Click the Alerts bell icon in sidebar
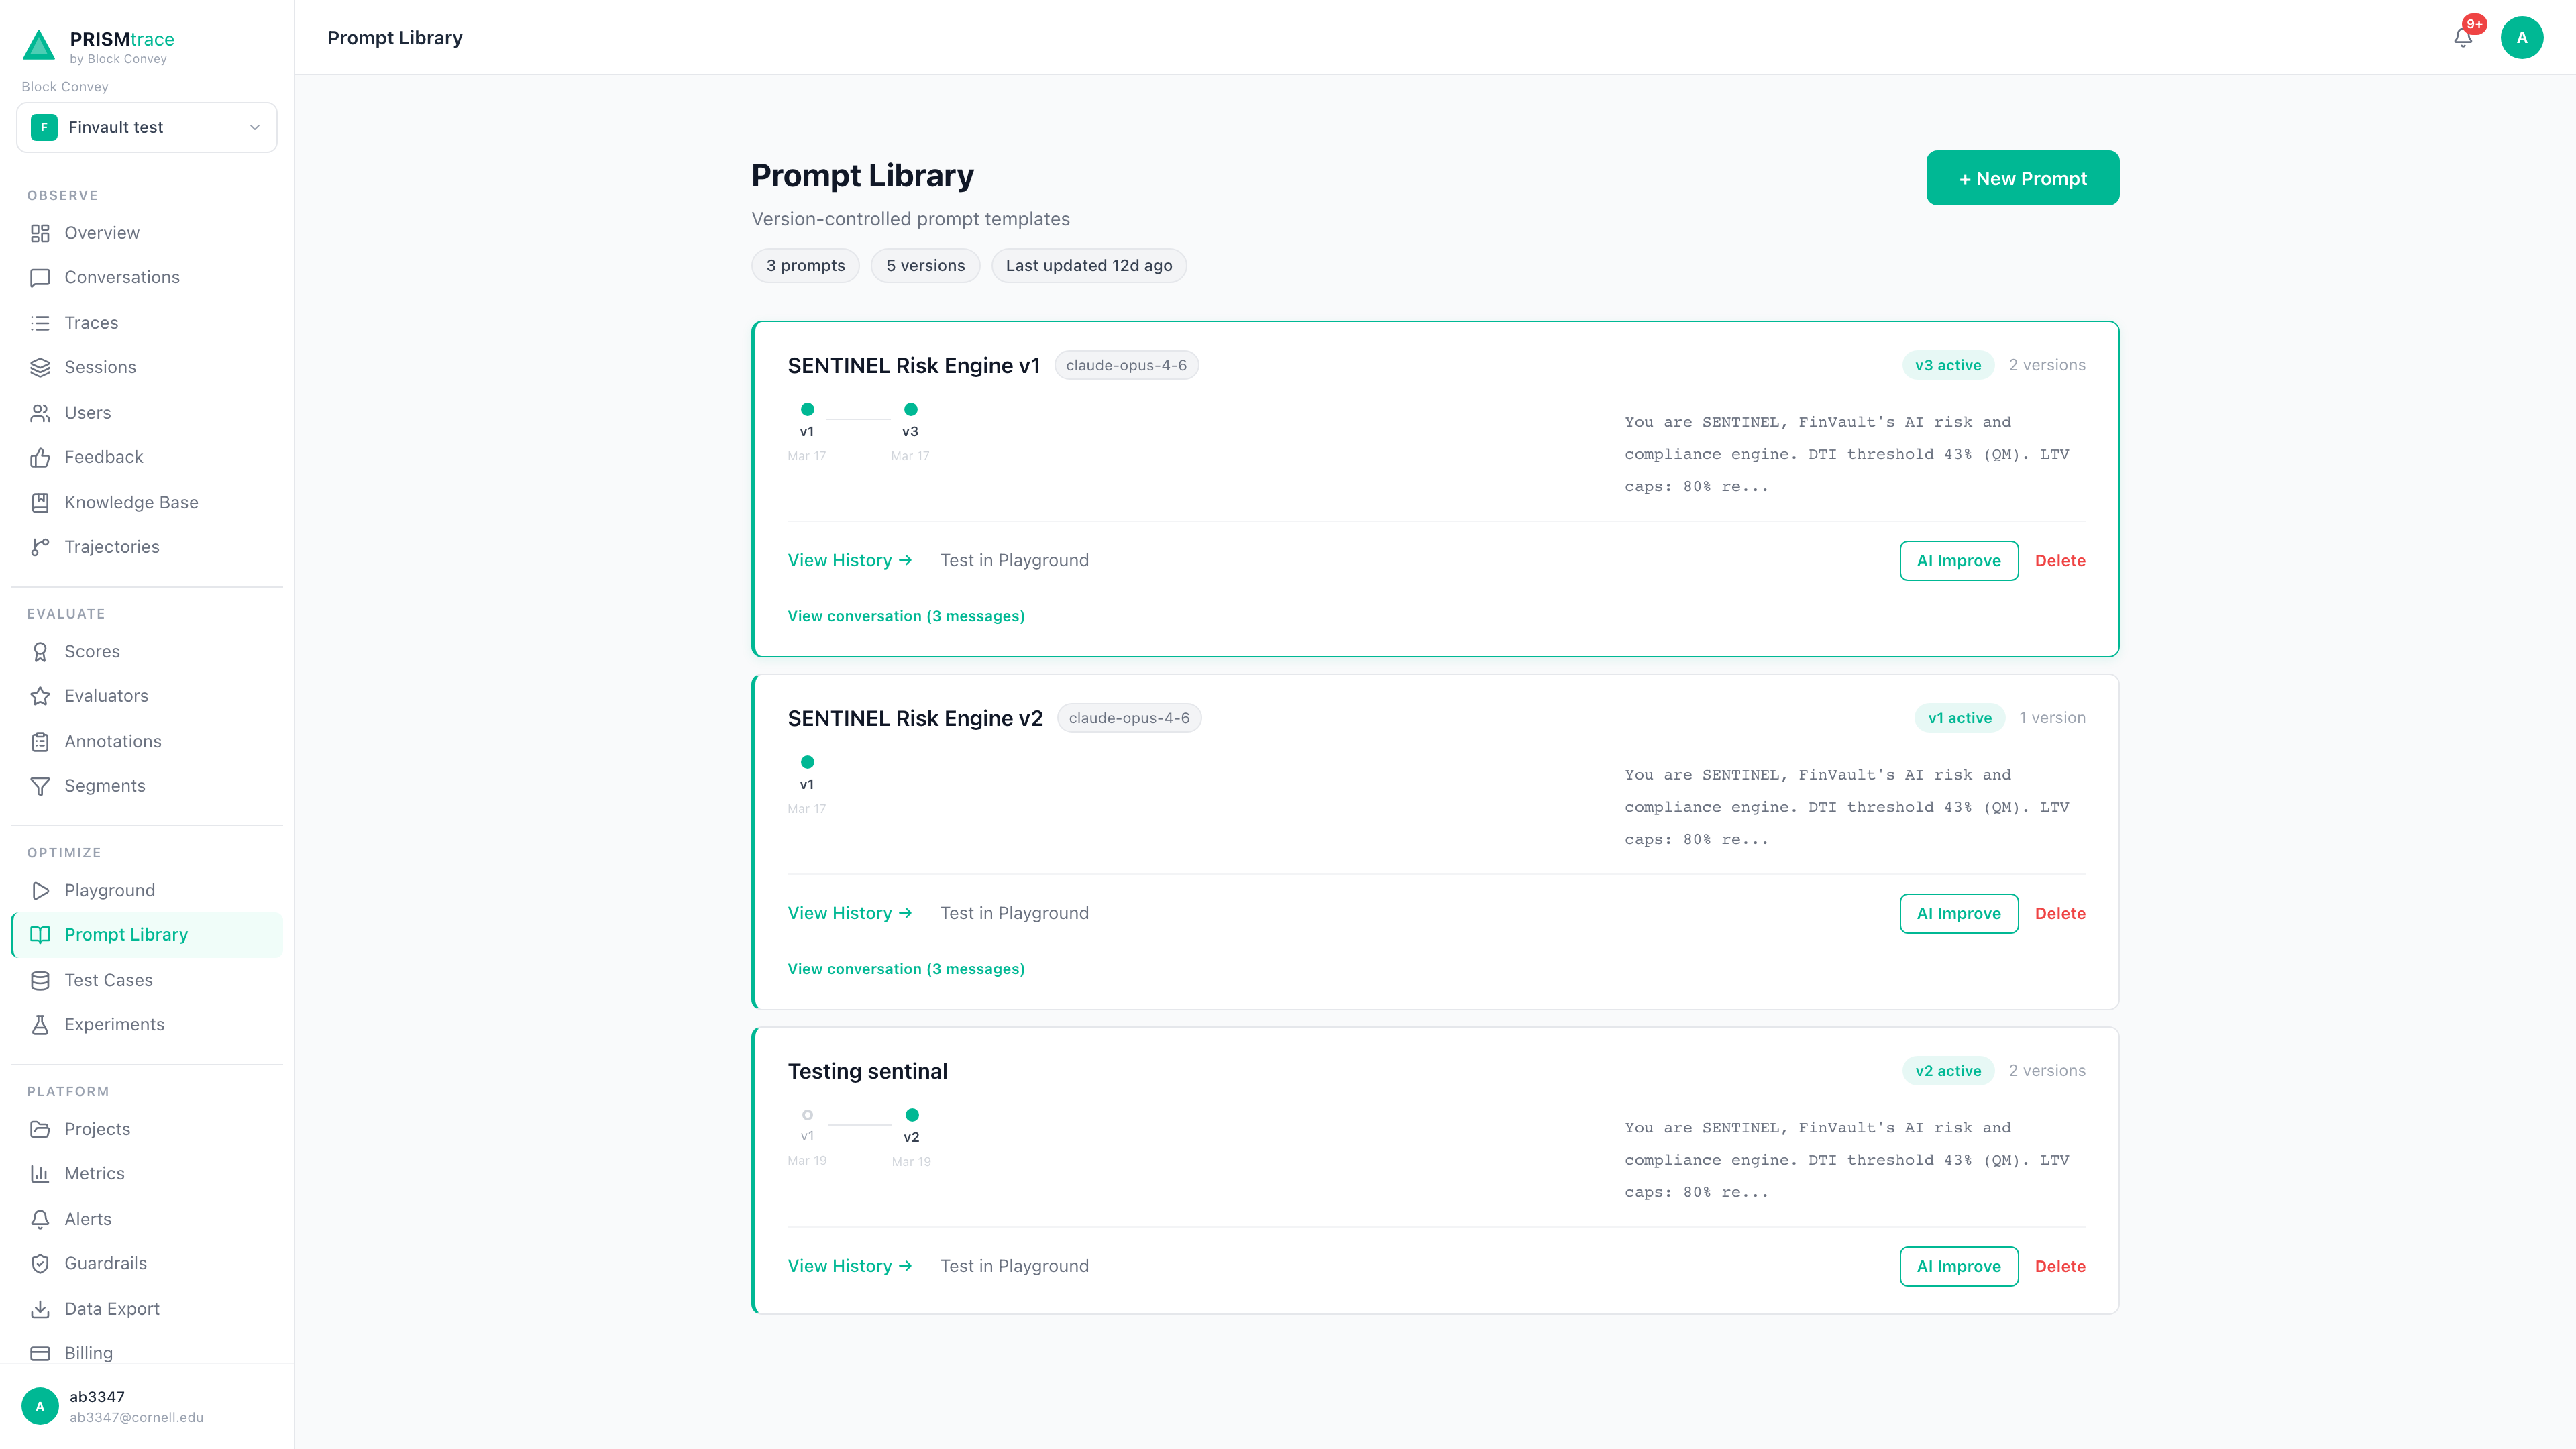2576x1449 pixels. tap(40, 1219)
